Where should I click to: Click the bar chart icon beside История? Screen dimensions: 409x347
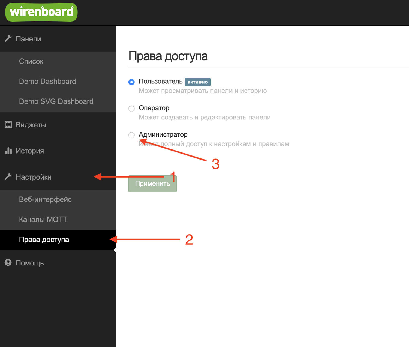click(8, 151)
